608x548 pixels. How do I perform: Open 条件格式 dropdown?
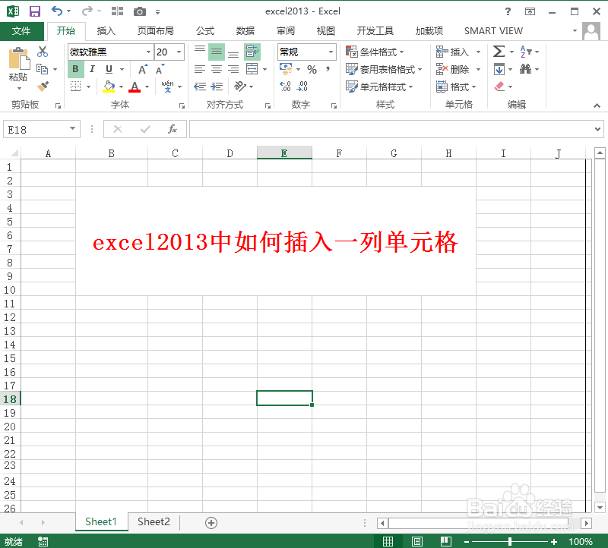point(375,52)
